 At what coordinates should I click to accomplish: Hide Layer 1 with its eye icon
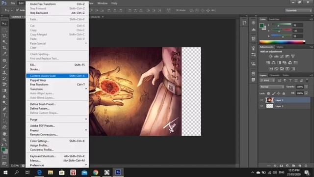click(262, 106)
